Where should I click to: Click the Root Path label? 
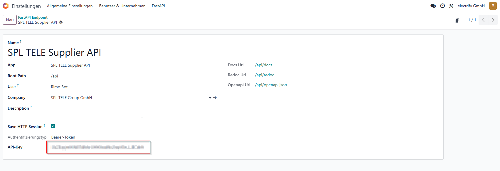[x=17, y=76]
